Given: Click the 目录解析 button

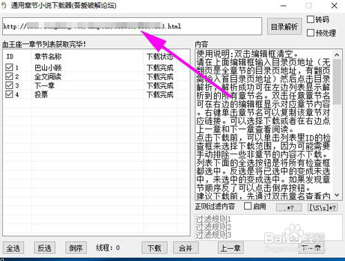Looking at the screenshot, I should (284, 27).
